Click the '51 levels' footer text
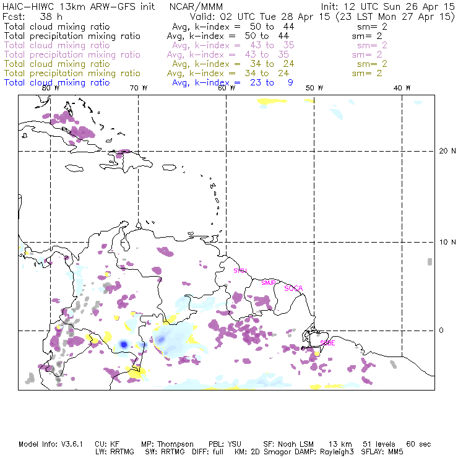This screenshot has height=458, width=458. 379,444
